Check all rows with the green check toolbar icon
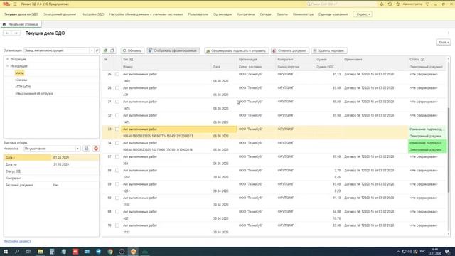Viewport: 455px width, 256px height. [x=105, y=50]
